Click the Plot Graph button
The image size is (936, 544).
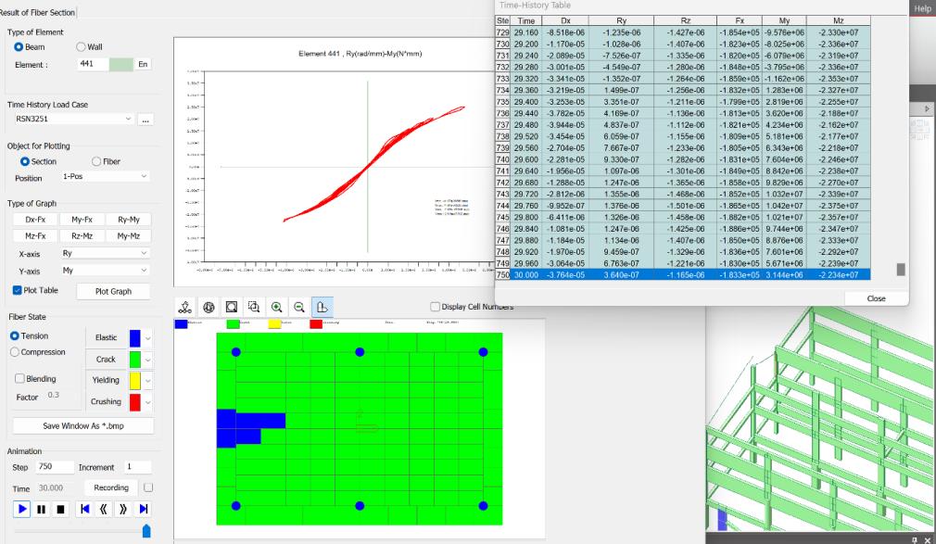pyautogui.click(x=113, y=291)
